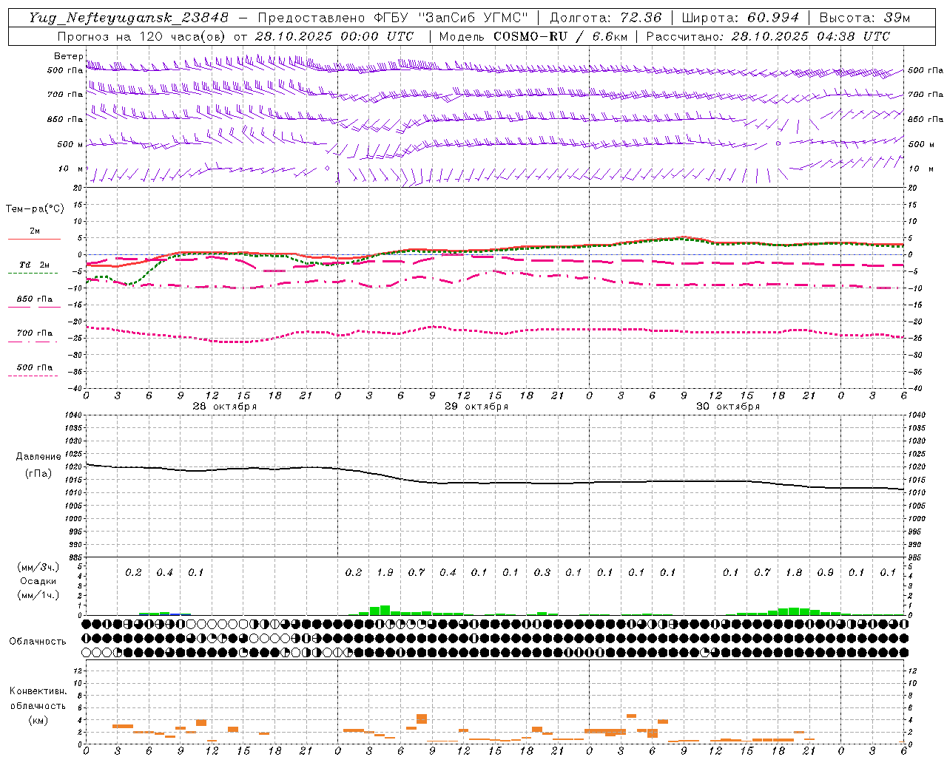
Task: Click the '0.3' precipitation value
Action: (x=542, y=573)
